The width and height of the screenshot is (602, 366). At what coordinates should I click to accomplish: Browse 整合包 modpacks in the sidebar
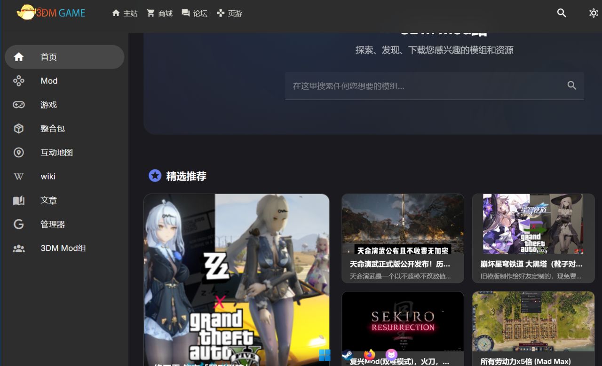(x=64, y=129)
